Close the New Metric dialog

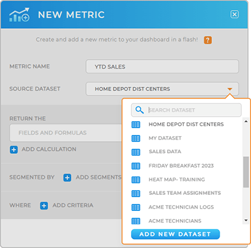(235, 14)
